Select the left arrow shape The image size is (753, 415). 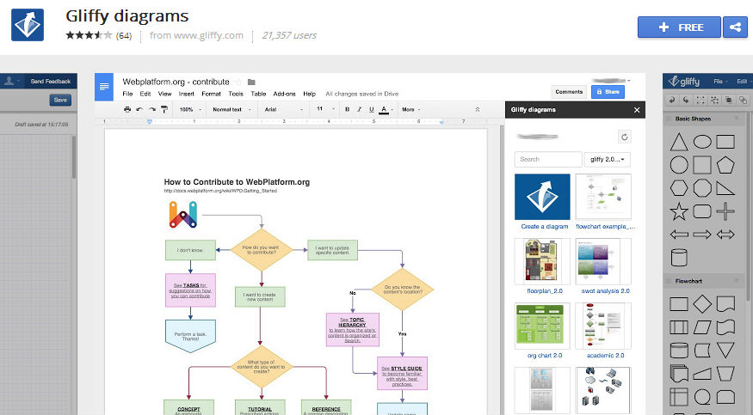pyautogui.click(x=679, y=235)
